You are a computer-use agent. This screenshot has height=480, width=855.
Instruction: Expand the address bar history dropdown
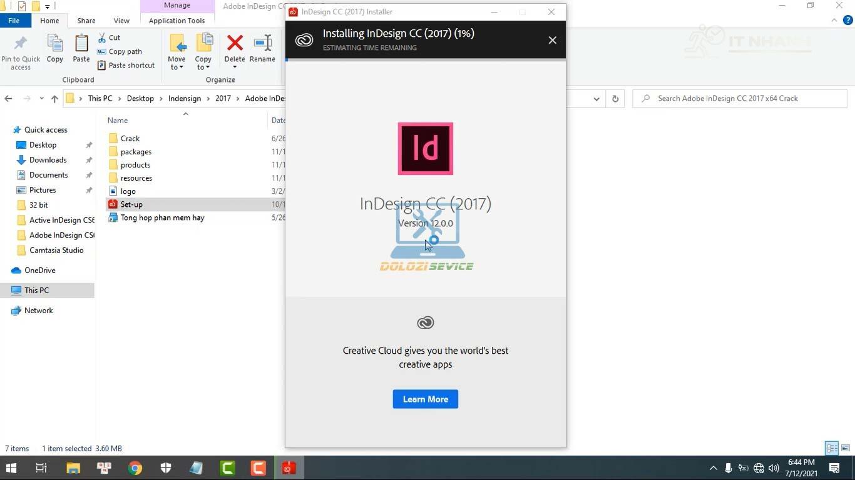tap(596, 99)
